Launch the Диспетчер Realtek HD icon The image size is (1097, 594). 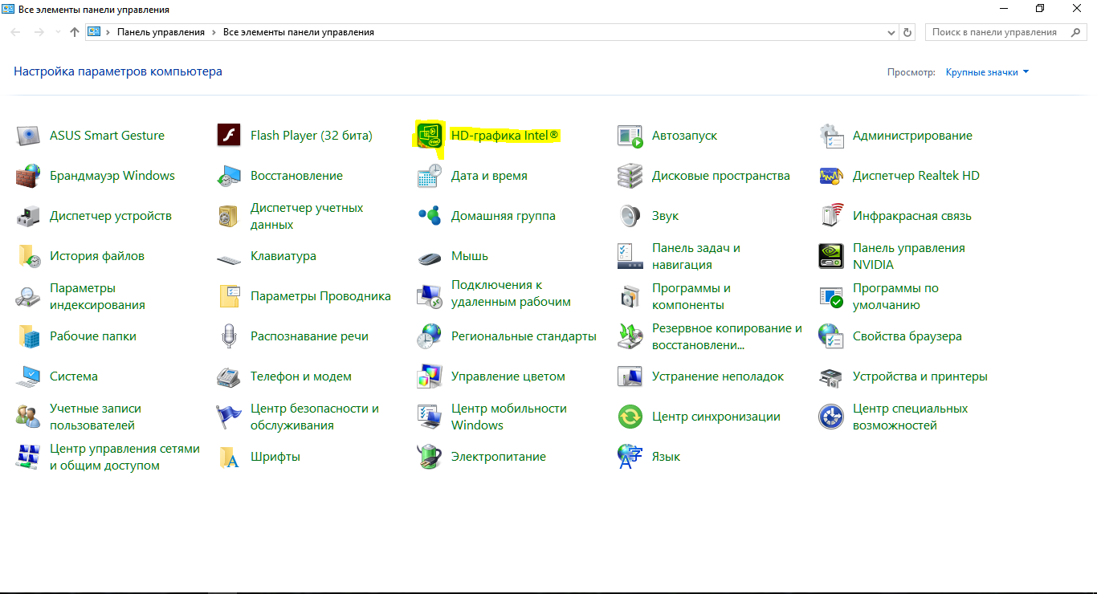(x=831, y=176)
